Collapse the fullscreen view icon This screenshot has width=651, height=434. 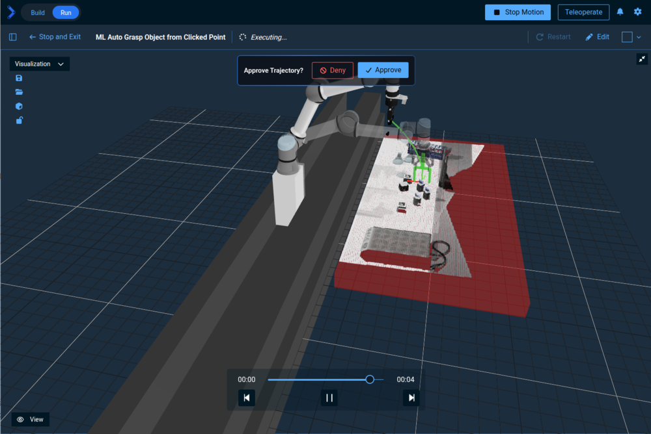point(643,59)
